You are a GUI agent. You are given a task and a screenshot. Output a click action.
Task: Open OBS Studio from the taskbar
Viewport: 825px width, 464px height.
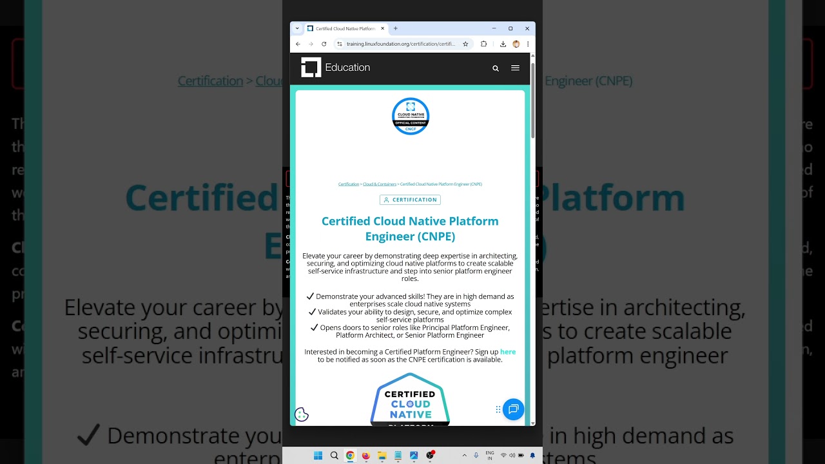click(x=430, y=455)
